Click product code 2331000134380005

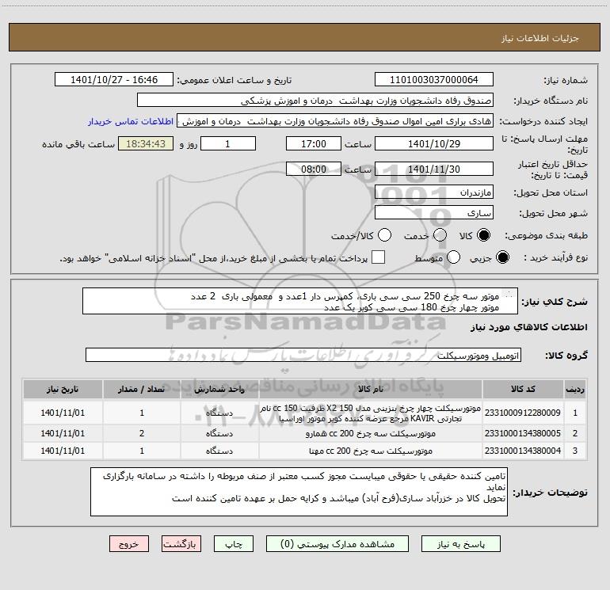(x=523, y=433)
